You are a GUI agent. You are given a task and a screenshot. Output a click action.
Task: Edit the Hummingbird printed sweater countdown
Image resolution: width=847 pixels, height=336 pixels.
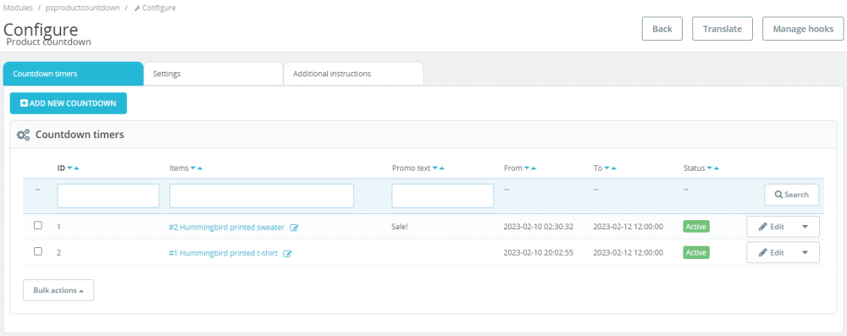(772, 227)
